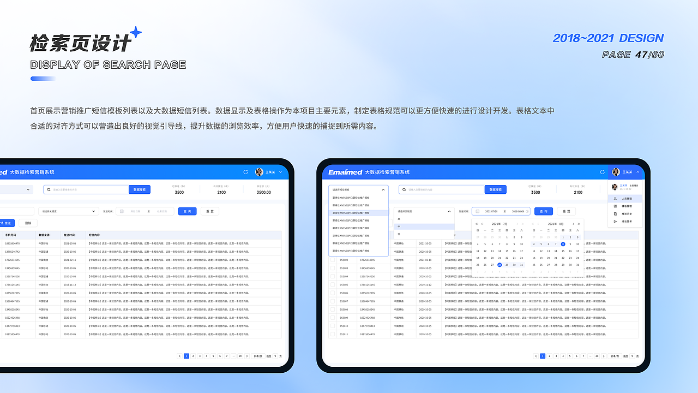This screenshot has width=698, height=393.
Task: Tick checkbox for row 053802
Action: [x=333, y=260]
